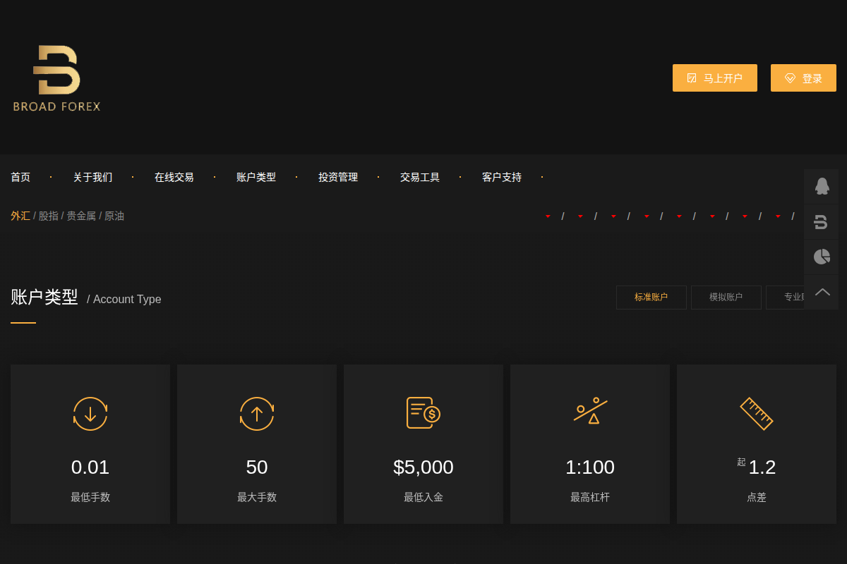847x564 pixels.
Task: Click the 最大手数 up-arrow icon
Action: 257,413
